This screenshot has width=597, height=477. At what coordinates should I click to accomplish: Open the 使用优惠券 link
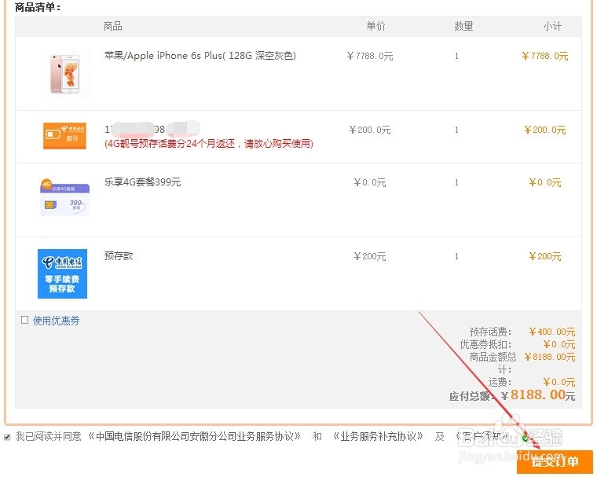pyautogui.click(x=57, y=321)
